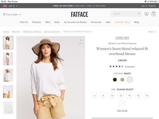The height and width of the screenshot is (119, 159).
Task: Click the Free UK Delivery banner text
Action: (x=79, y=6)
